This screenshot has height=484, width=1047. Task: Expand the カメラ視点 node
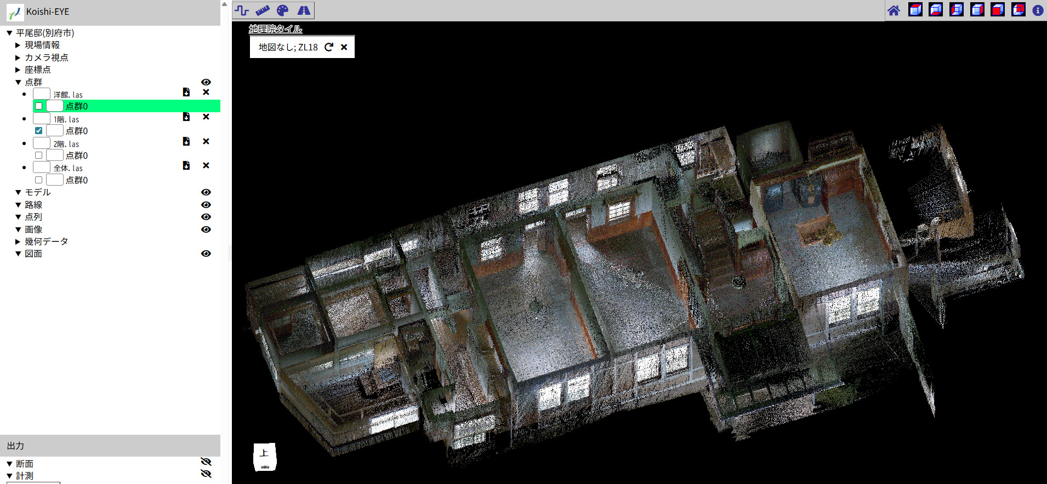point(18,57)
